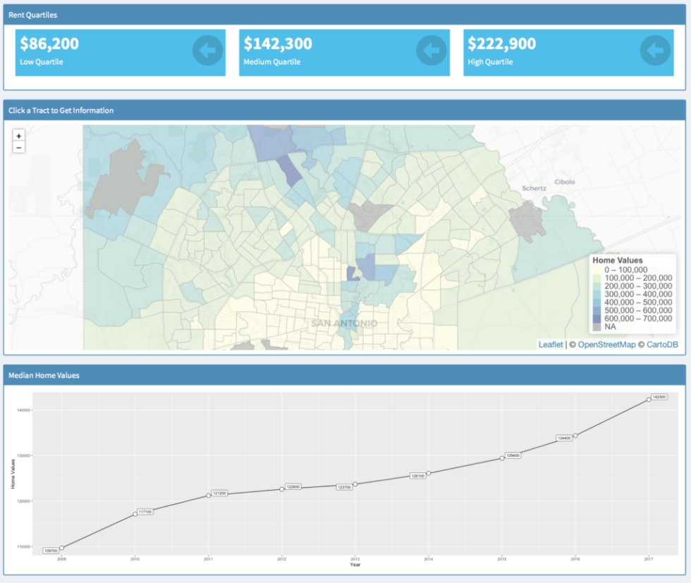Screen dimensions: 691x583
Task: Click the 2010 point labeled 117100
Action: [x=135, y=514]
